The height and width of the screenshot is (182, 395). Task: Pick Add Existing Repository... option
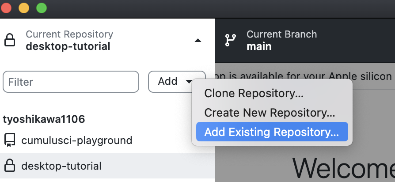pyautogui.click(x=271, y=132)
